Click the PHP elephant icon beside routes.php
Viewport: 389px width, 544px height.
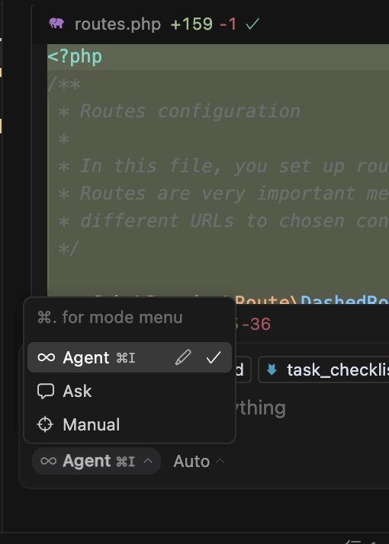tap(56, 24)
